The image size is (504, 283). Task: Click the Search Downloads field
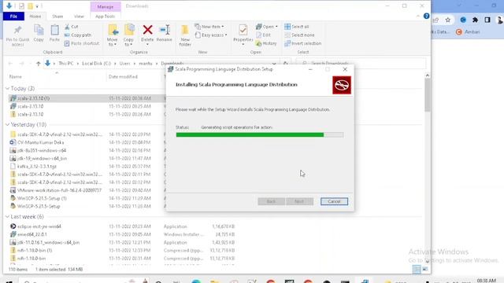coord(361,64)
